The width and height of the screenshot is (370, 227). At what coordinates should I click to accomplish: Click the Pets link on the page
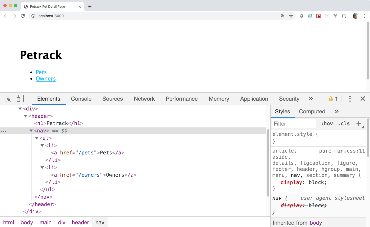pos(41,72)
